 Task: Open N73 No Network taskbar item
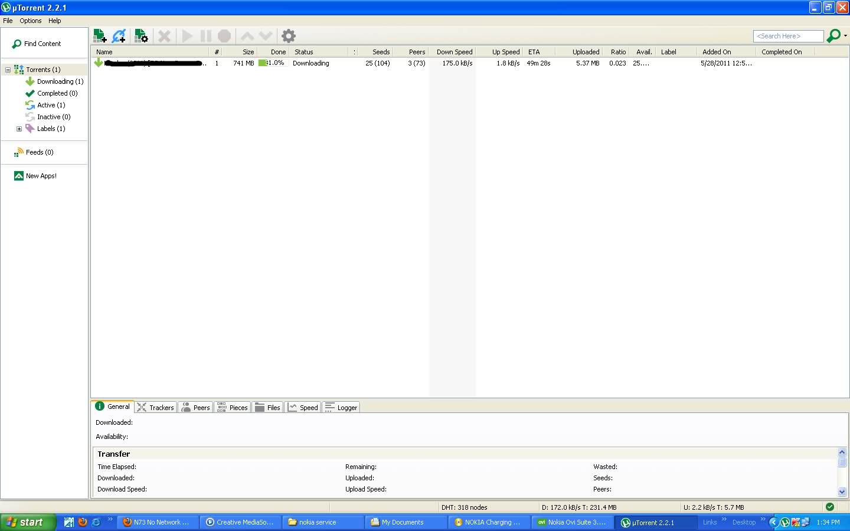(158, 522)
